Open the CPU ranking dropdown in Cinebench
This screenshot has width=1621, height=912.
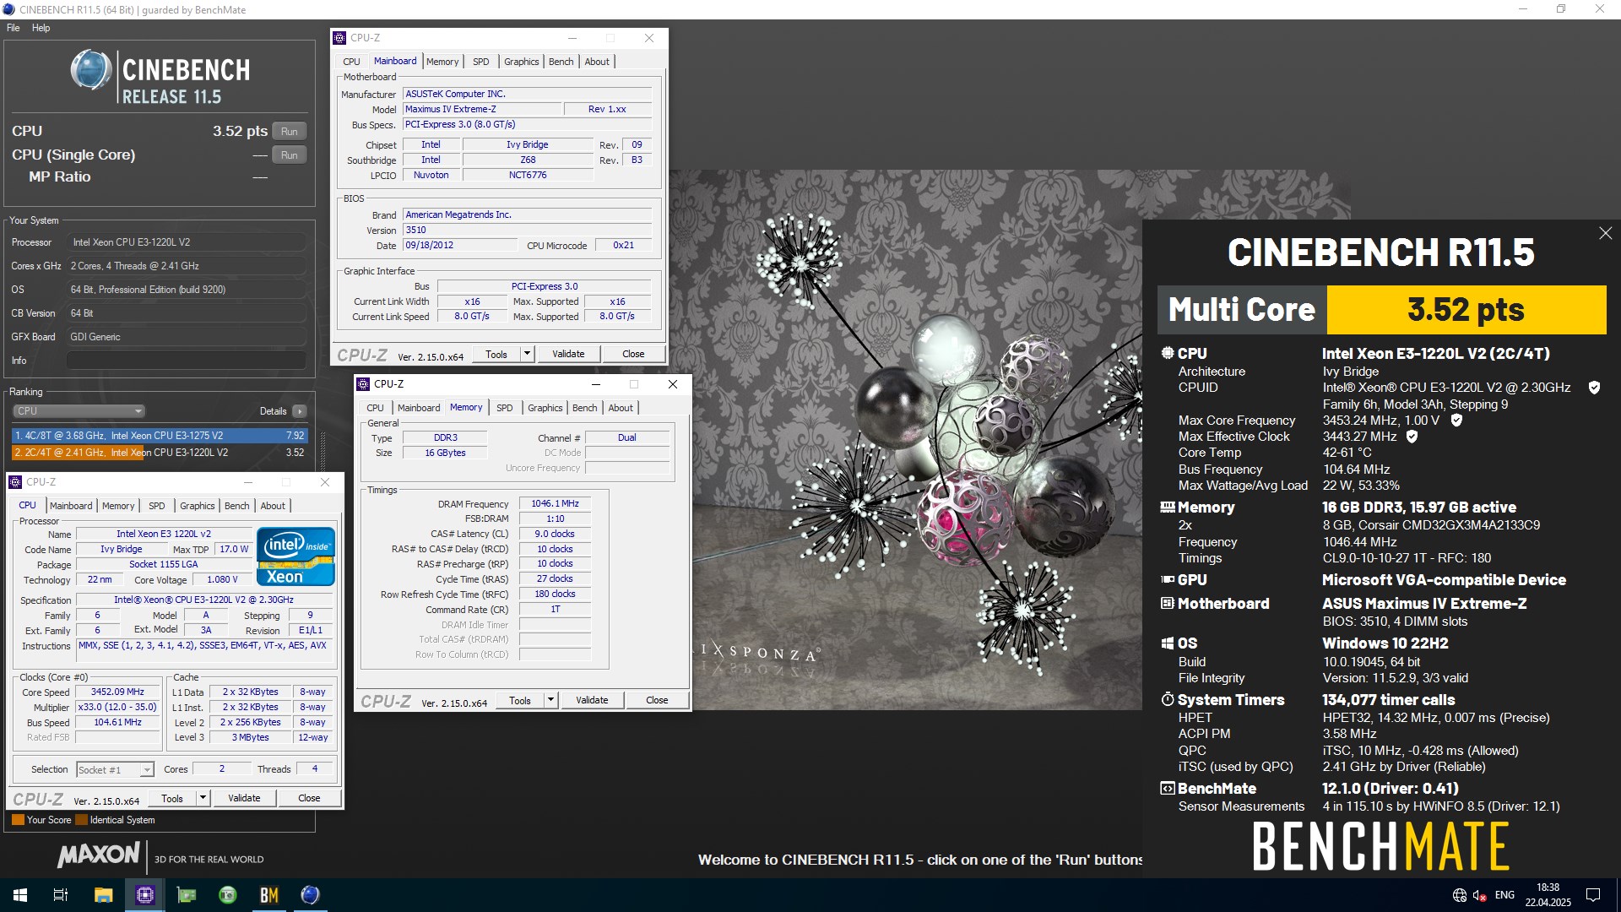point(79,411)
